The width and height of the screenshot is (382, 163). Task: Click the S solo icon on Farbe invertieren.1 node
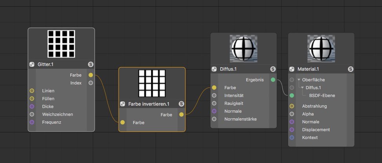[181, 104]
